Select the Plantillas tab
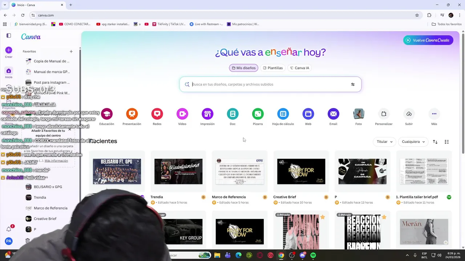Viewport: 465px width, 261px height. coord(273,68)
